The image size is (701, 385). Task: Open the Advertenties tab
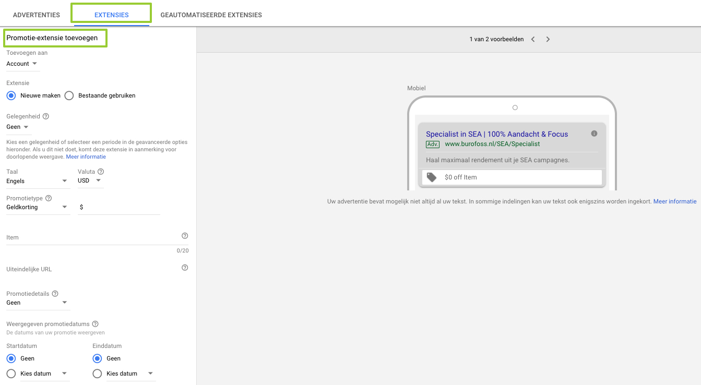pos(37,15)
